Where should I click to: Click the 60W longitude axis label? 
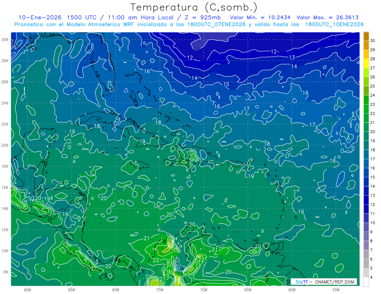tap(292, 290)
